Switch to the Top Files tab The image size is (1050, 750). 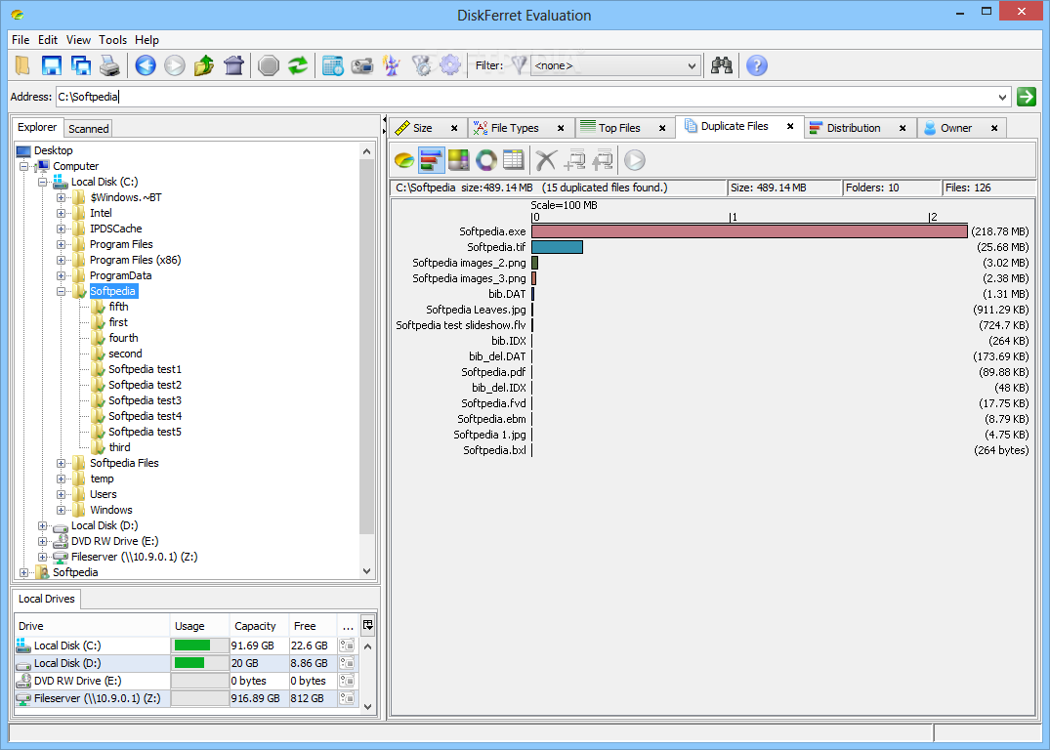click(619, 128)
